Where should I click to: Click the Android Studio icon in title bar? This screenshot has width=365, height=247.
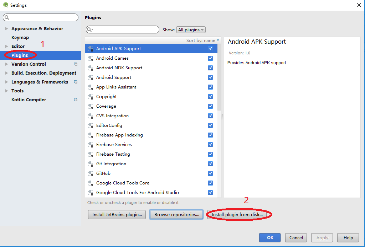click(6, 5)
